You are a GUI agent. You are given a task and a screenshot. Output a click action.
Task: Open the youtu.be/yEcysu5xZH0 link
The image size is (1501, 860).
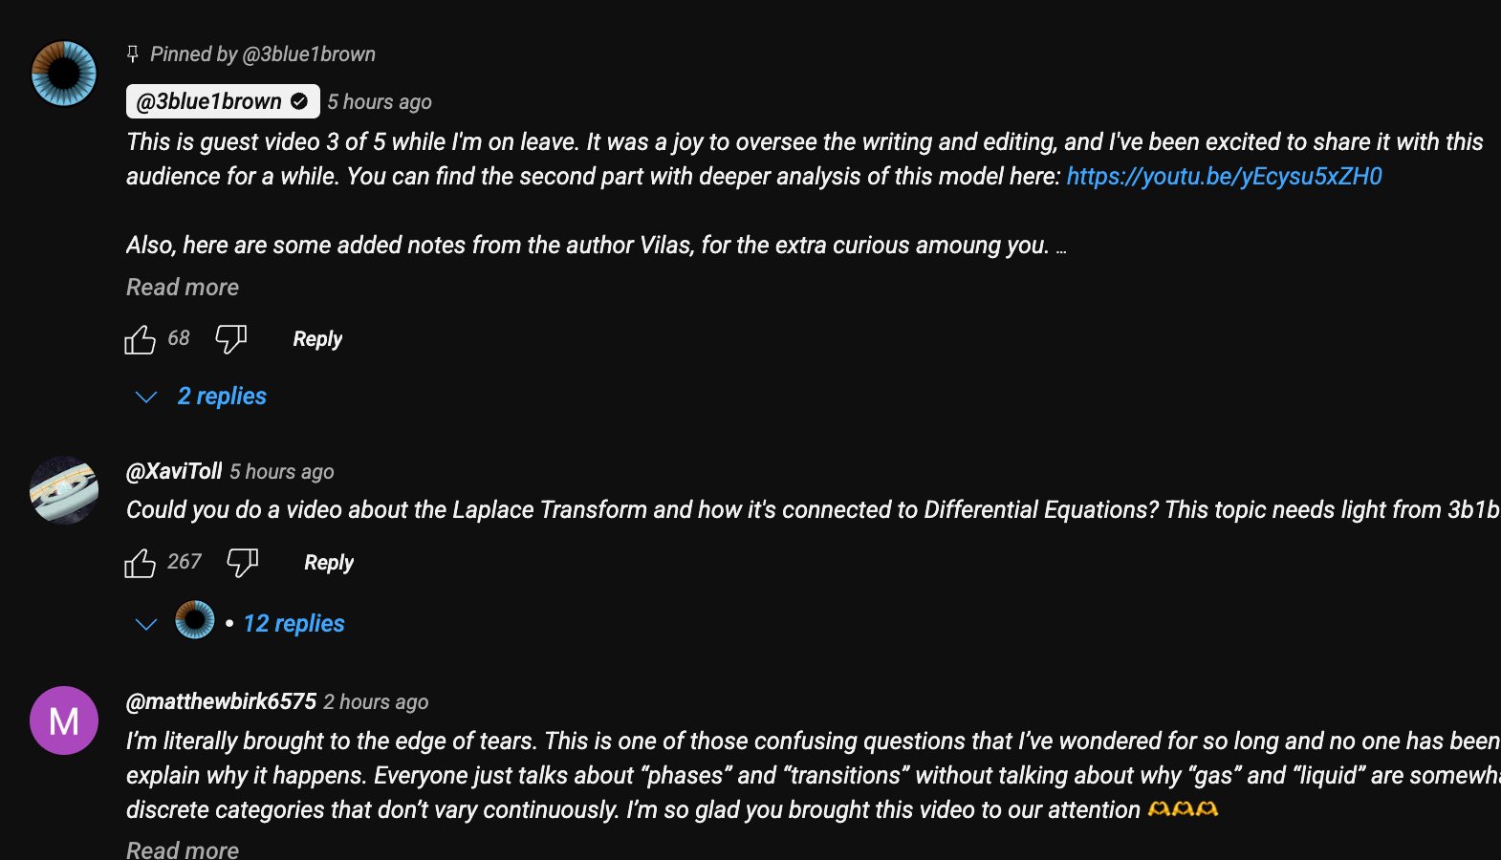(1224, 177)
